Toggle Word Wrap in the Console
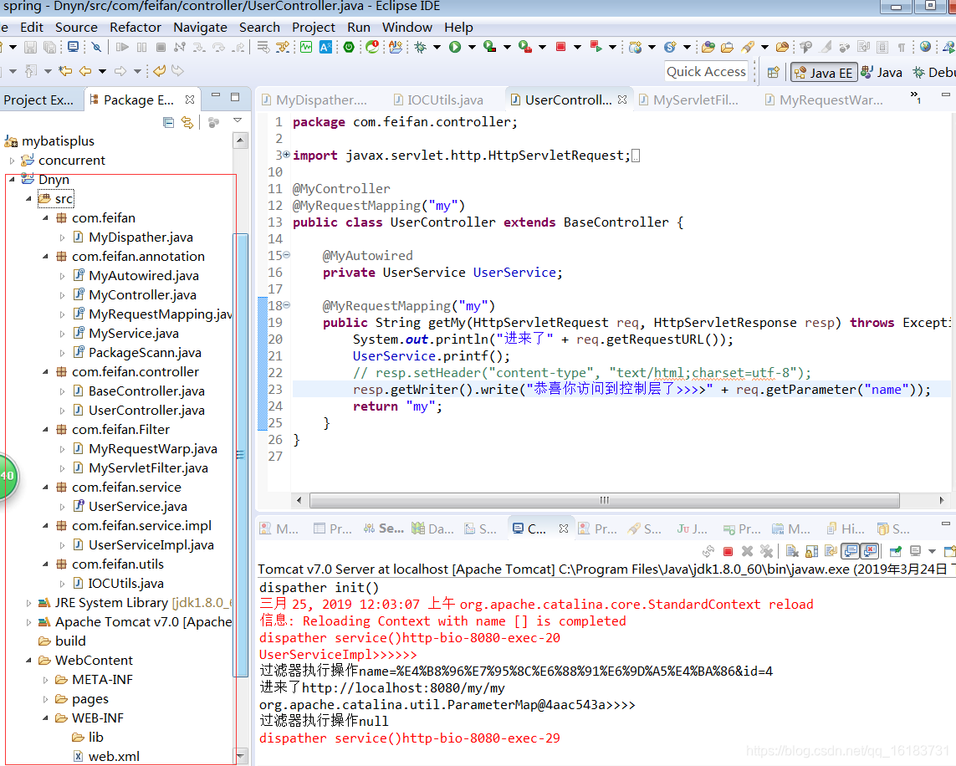Screen dimensions: 956x766 tap(831, 551)
